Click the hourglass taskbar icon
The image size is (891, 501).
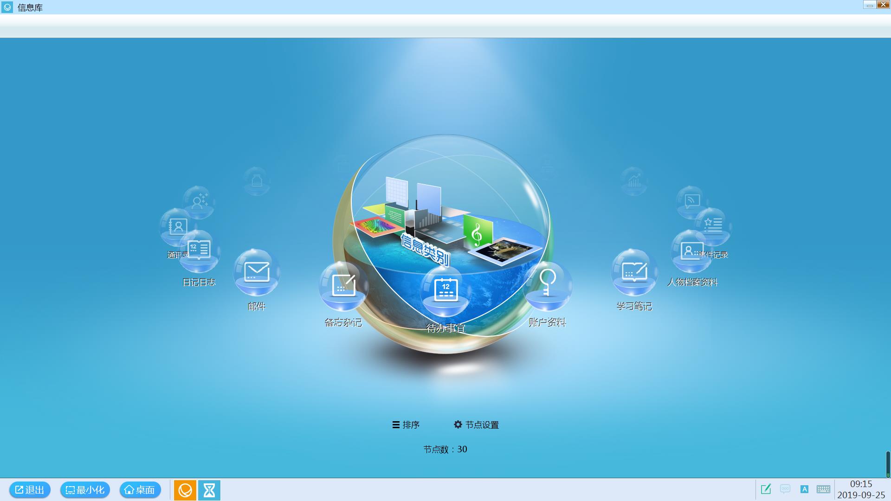[209, 490]
